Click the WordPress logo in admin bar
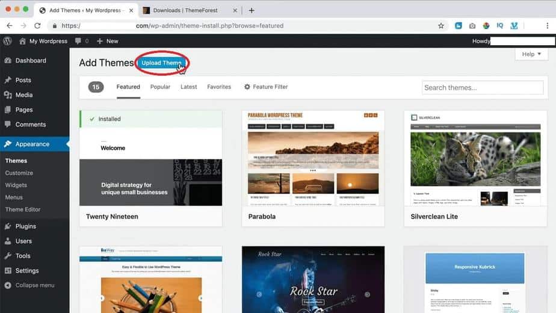This screenshot has width=556, height=313. click(7, 41)
